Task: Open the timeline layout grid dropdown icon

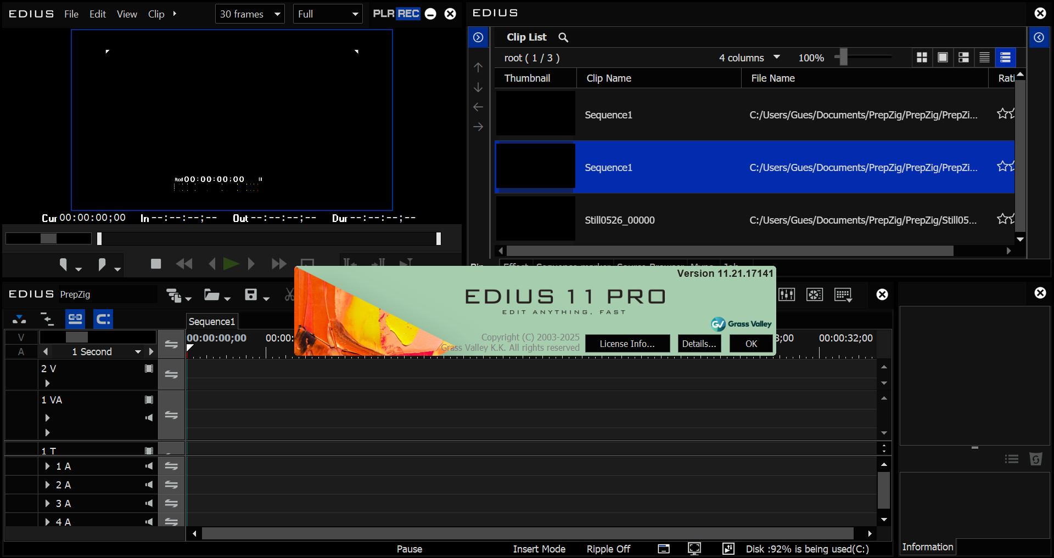Action: [843, 295]
